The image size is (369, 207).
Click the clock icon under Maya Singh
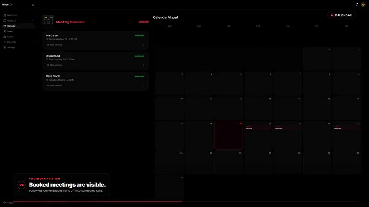click(x=47, y=80)
